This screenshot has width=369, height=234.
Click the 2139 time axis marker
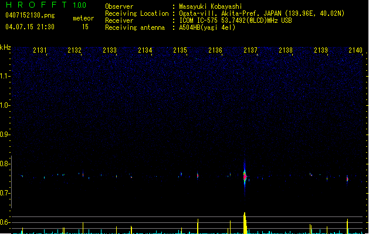(x=321, y=50)
